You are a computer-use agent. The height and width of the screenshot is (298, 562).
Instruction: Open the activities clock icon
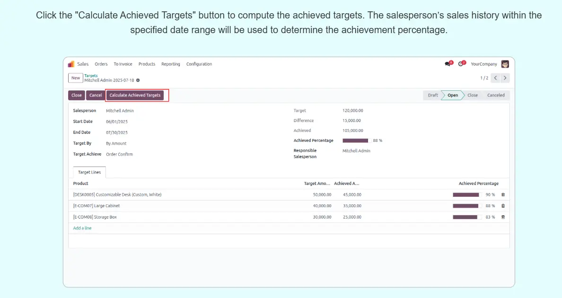coord(461,64)
